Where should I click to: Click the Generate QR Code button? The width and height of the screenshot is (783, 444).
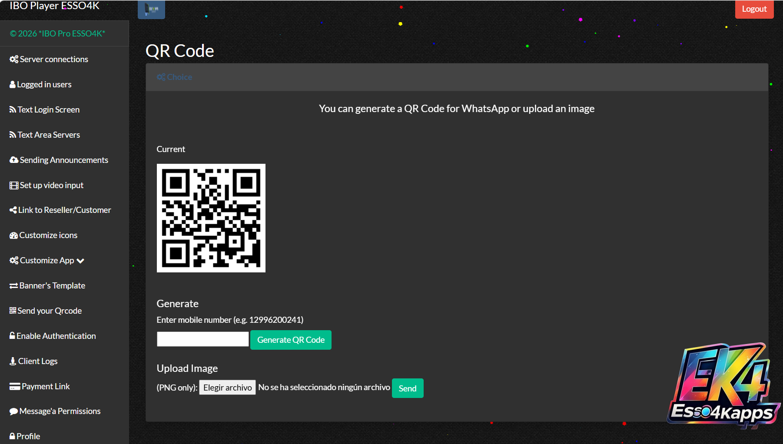pos(291,340)
